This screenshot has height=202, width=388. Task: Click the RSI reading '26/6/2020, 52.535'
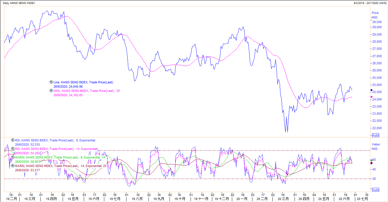pos(27,145)
